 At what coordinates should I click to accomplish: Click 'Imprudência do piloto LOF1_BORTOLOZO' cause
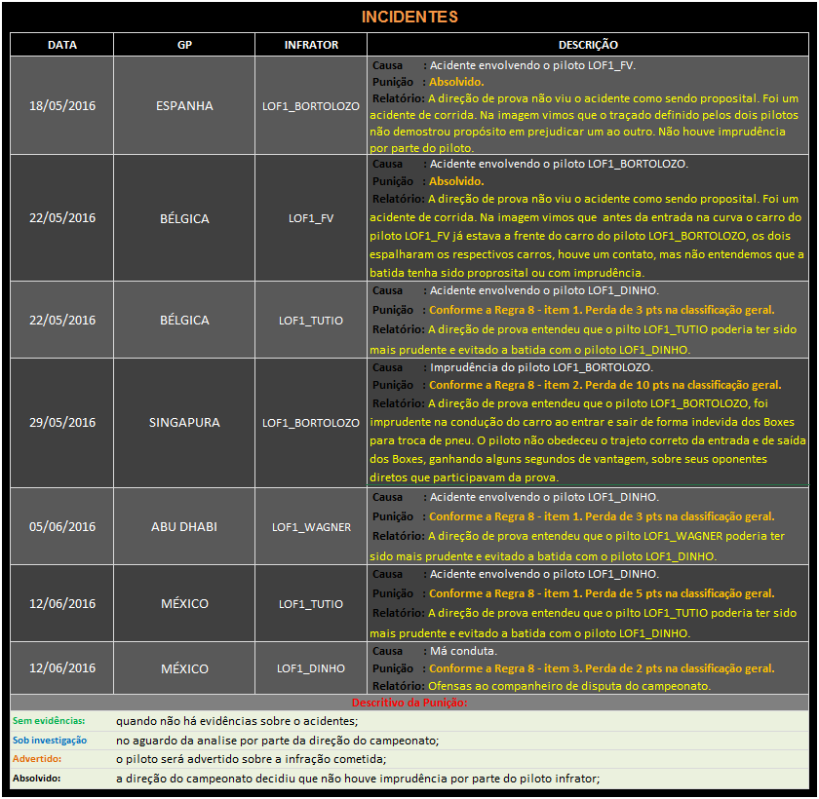[541, 367]
